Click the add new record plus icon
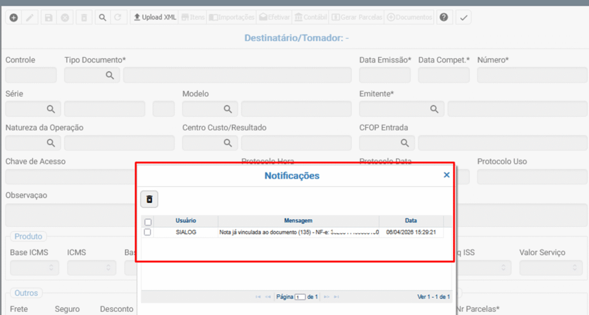The width and height of the screenshot is (589, 315). [x=14, y=18]
